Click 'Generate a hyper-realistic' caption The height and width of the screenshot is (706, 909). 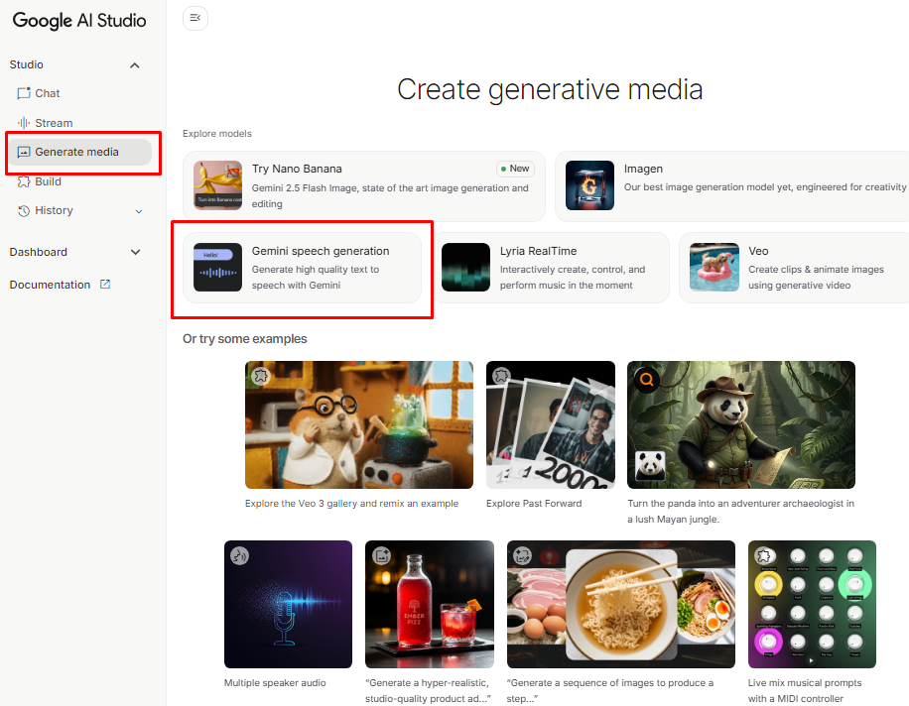[429, 691]
